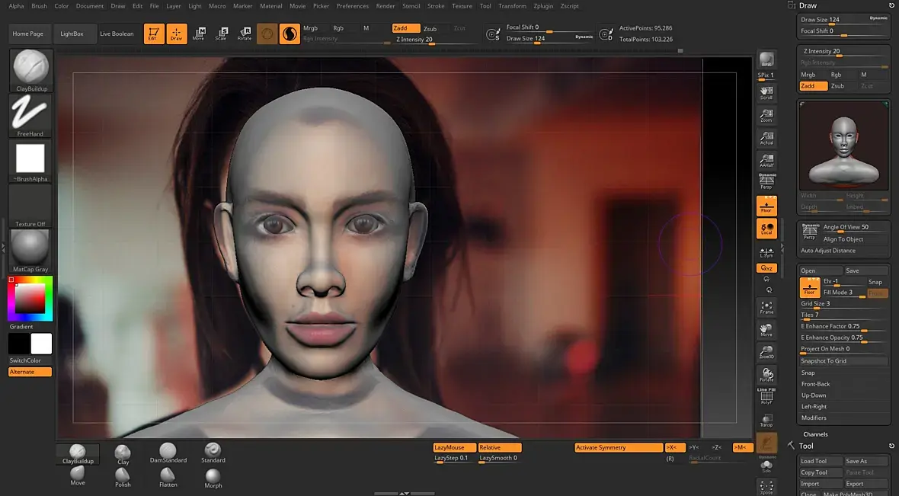Select the DamStandard brush
This screenshot has width=899, height=496.
tap(168, 452)
